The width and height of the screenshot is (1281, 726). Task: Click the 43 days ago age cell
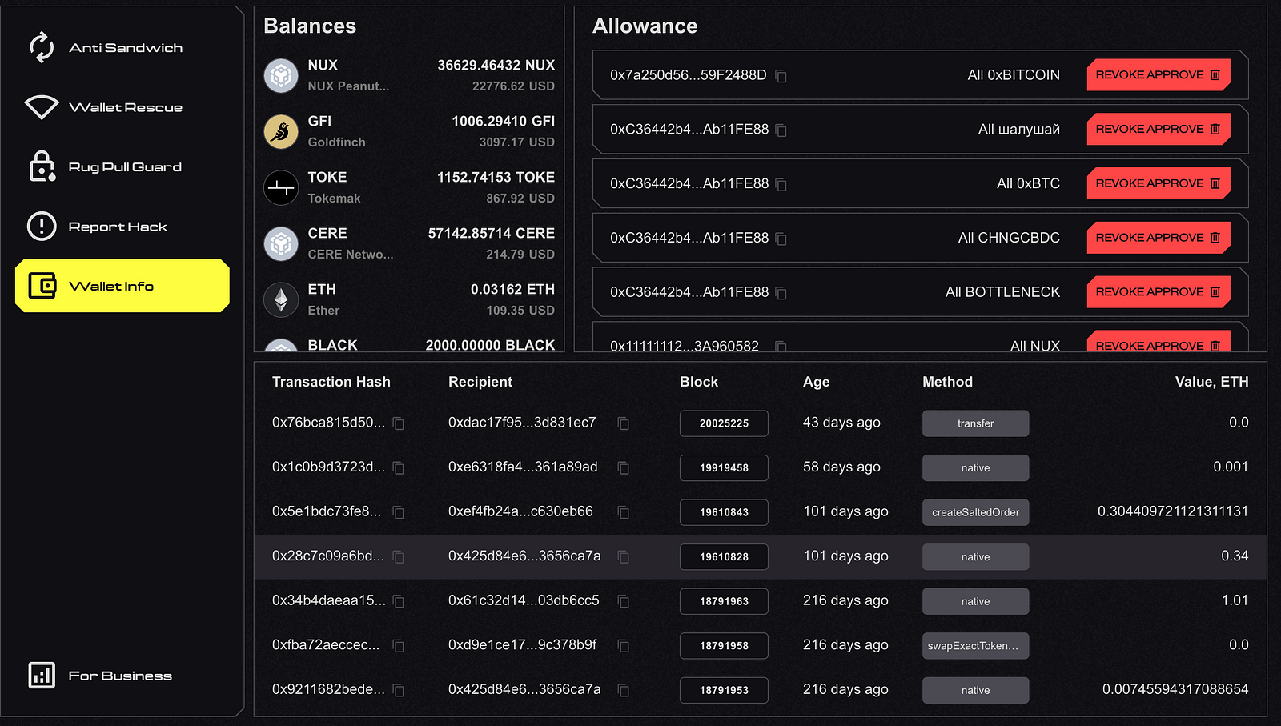[x=841, y=423]
